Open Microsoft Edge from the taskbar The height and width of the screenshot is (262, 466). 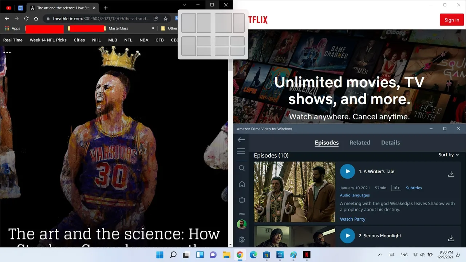[x=253, y=255]
